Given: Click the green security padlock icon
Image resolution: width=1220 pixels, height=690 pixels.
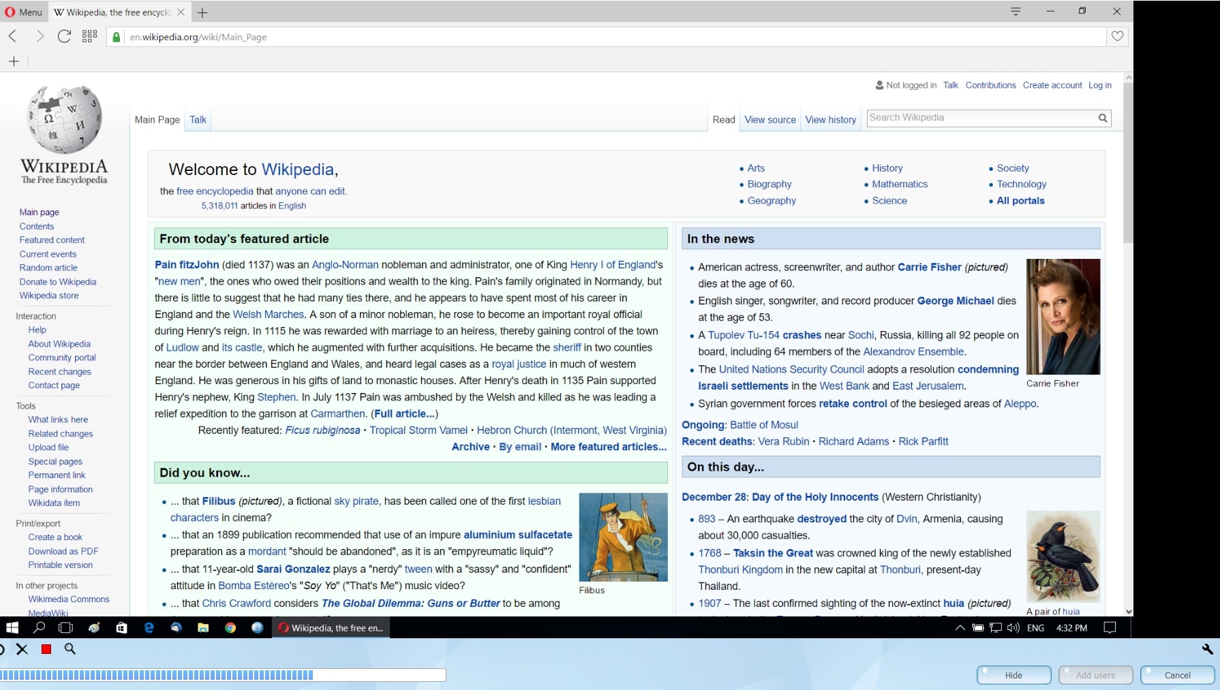Looking at the screenshot, I should coord(117,37).
